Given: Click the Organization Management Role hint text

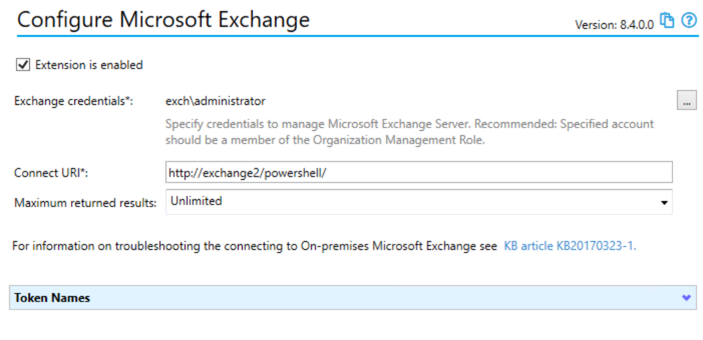Looking at the screenshot, I should coord(409,131).
